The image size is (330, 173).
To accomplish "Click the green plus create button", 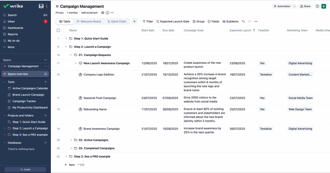I will pyautogui.click(x=324, y=6).
